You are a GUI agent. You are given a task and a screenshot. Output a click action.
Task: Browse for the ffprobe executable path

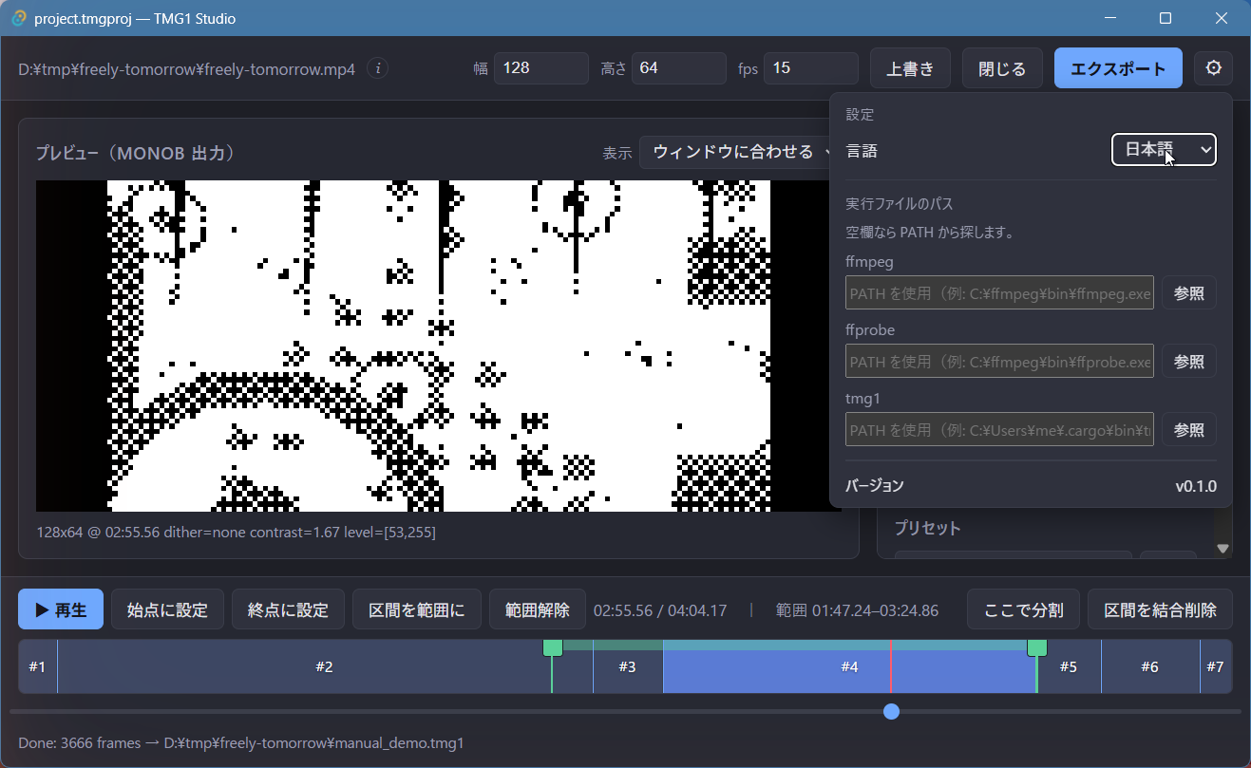click(1188, 362)
